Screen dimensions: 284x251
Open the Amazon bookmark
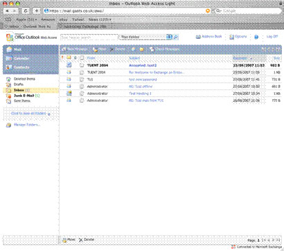48,19
